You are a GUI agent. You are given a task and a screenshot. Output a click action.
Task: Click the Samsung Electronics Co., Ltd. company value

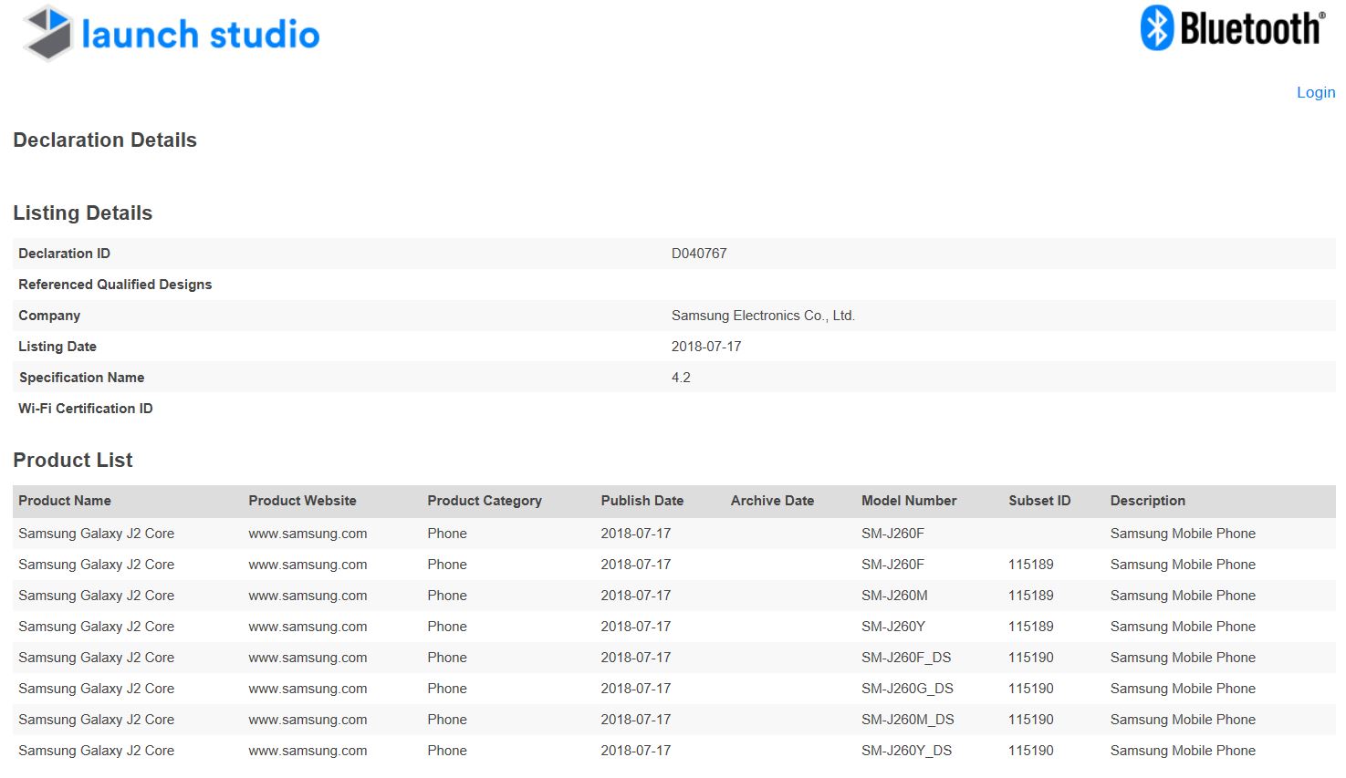tap(763, 316)
